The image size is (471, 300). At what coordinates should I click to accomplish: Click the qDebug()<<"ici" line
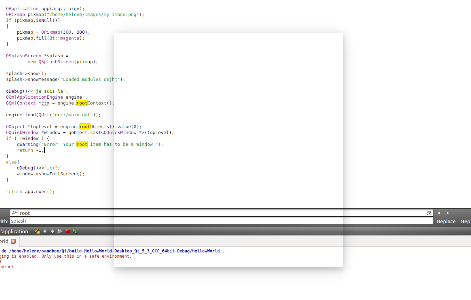pos(38,168)
